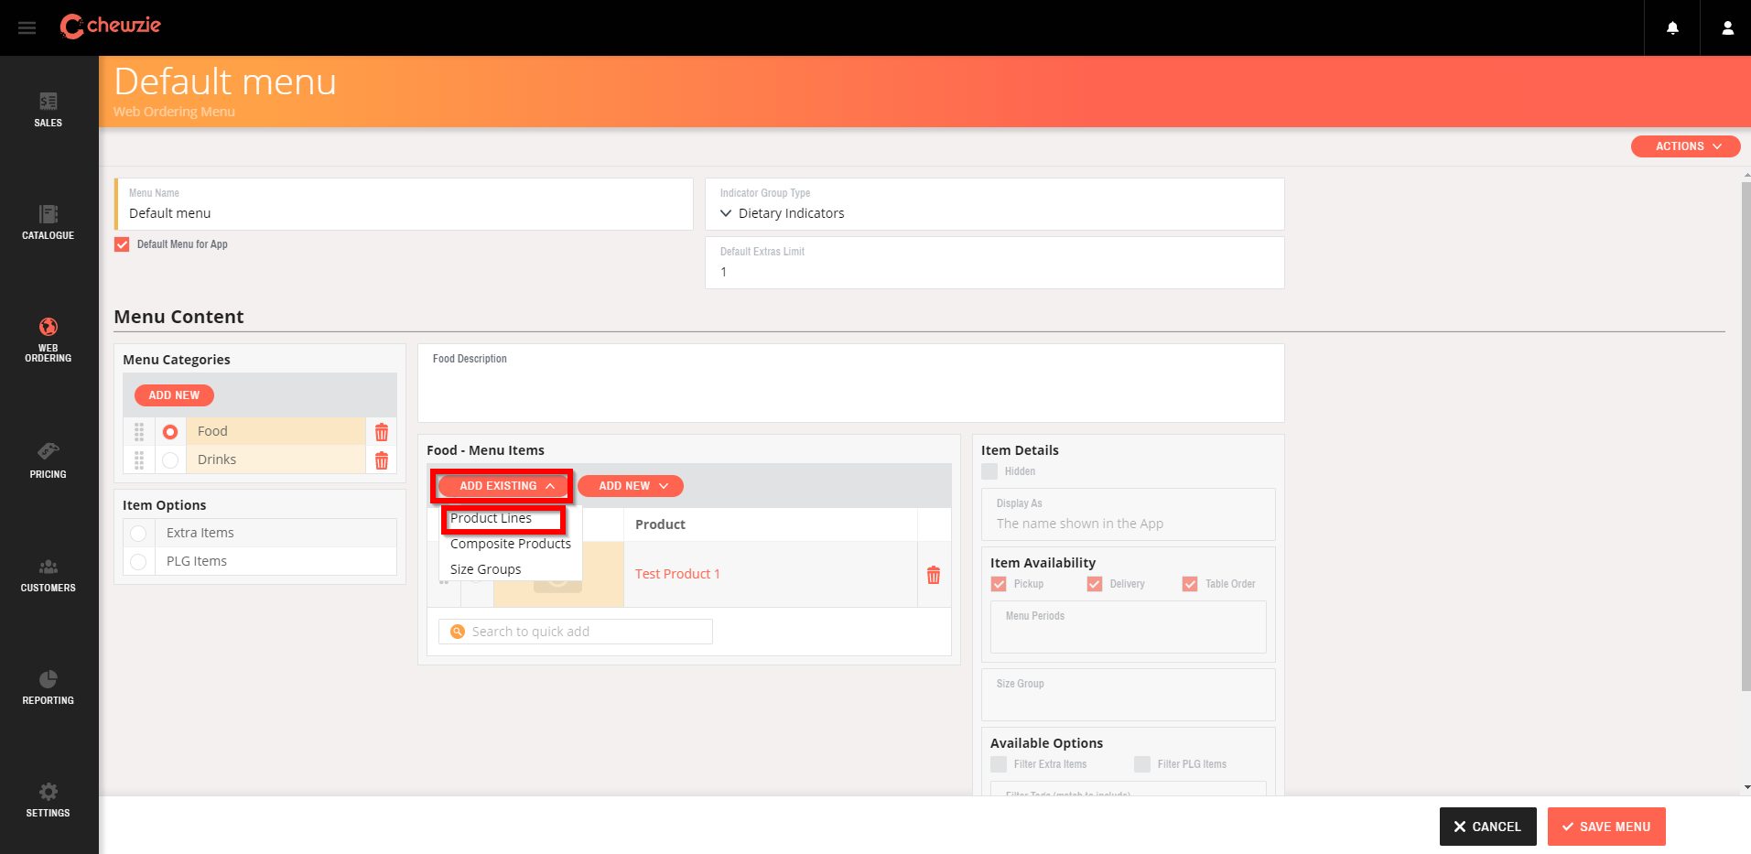Open the Customers section
1751x854 pixels.
point(49,575)
